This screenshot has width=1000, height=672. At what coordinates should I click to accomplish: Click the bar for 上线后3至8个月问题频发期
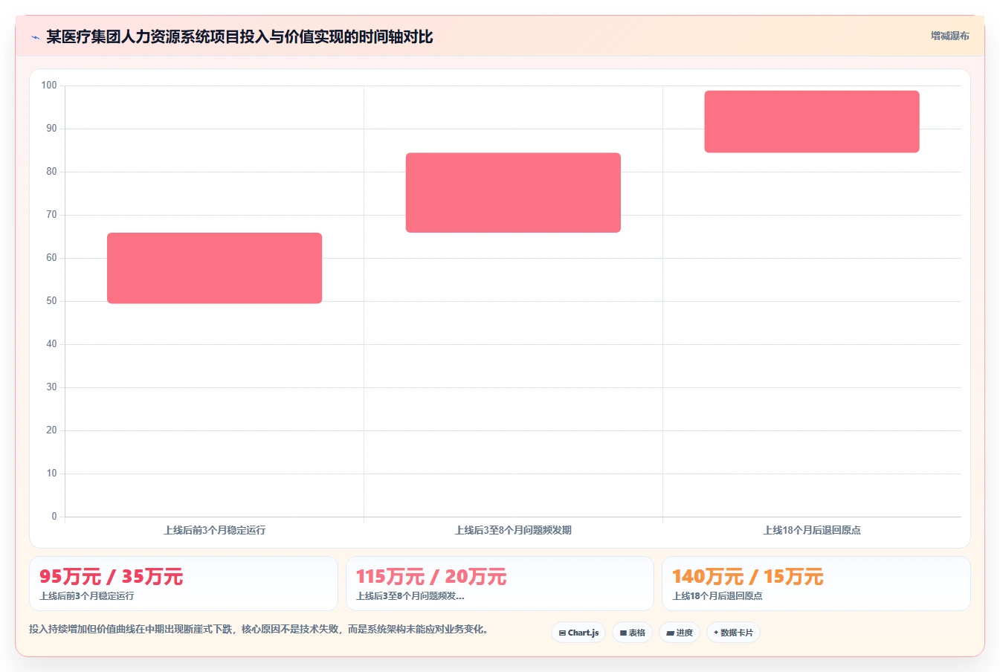tap(513, 193)
